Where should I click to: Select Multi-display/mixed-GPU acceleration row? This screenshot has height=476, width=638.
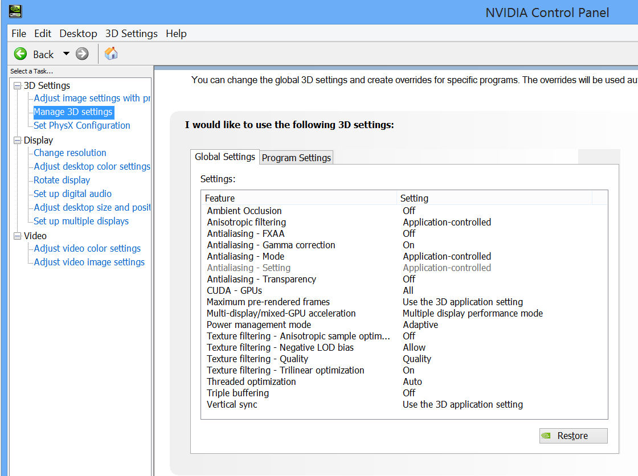pos(404,313)
